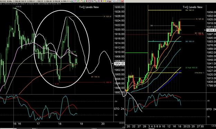The image size is (216, 129).
Task: Select the pencil drawing tool icon
Action: tap(81, 1)
